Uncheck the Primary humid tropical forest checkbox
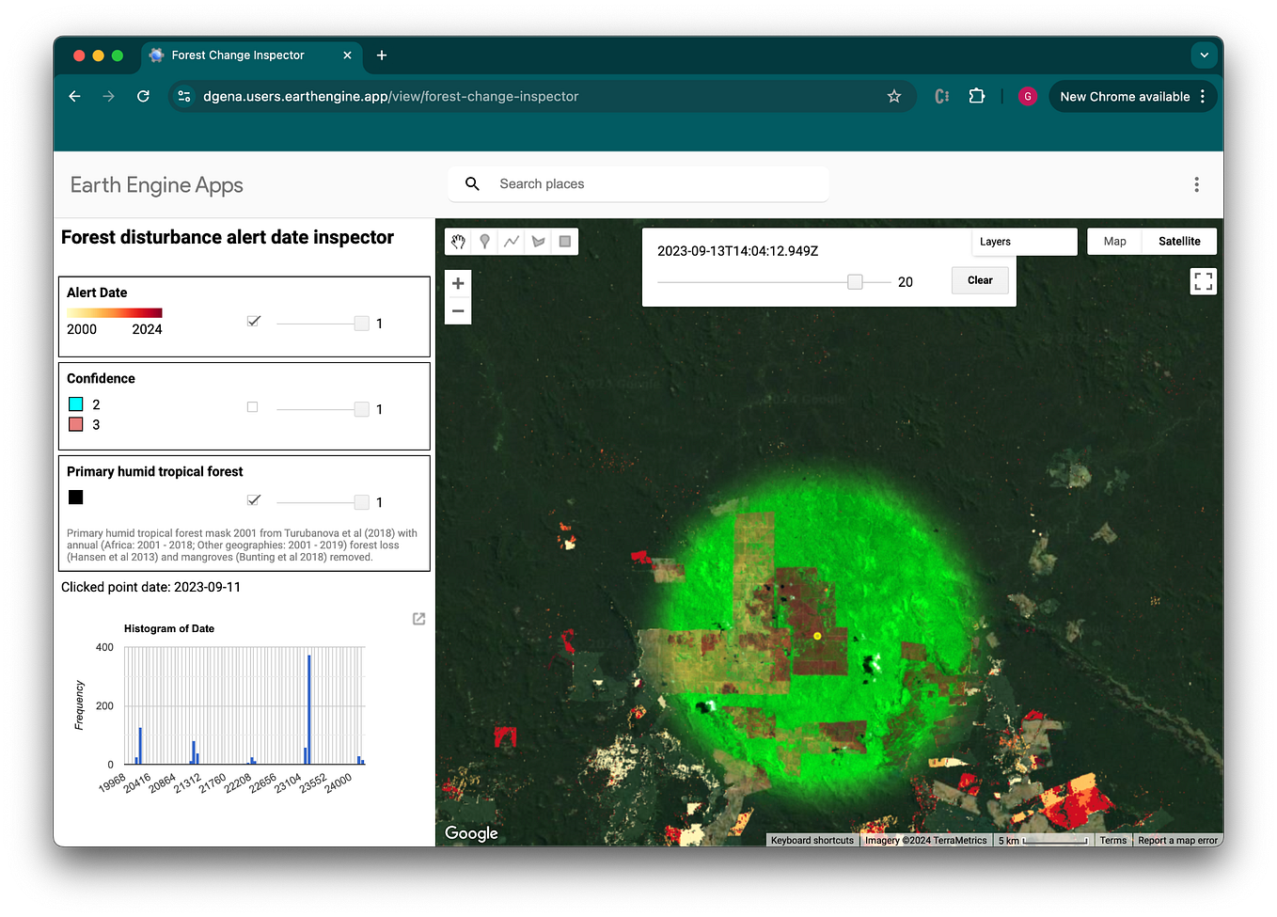1277x917 pixels. click(253, 499)
